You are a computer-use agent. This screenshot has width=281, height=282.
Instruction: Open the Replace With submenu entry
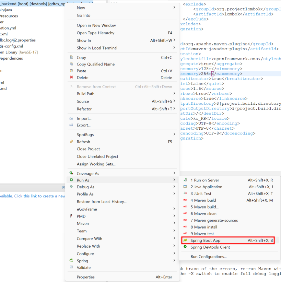(x=122, y=246)
